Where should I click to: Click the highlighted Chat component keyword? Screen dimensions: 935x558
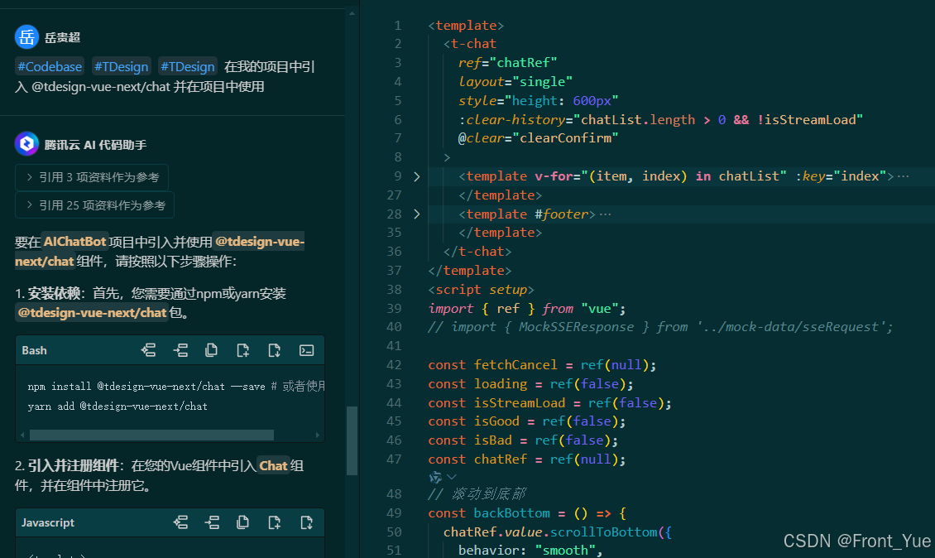pyautogui.click(x=273, y=465)
